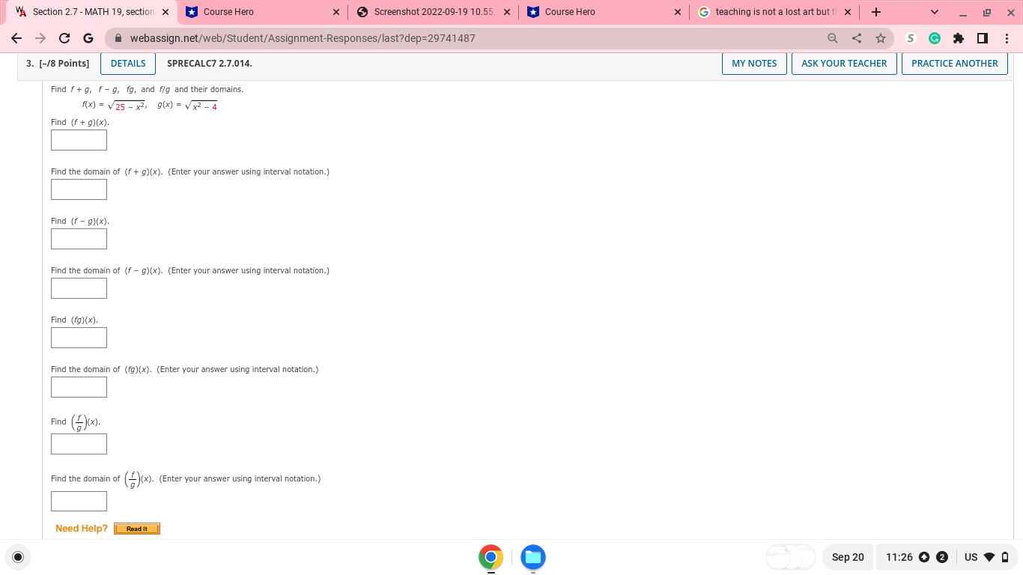Click the ASK YOUR TEACHER button
Screen dimensions: 1023x575
[844, 63]
